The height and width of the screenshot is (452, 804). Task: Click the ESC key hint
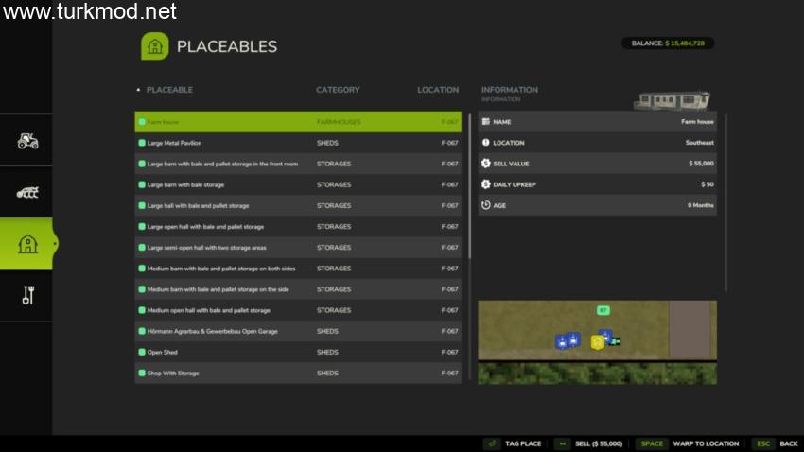click(x=763, y=443)
